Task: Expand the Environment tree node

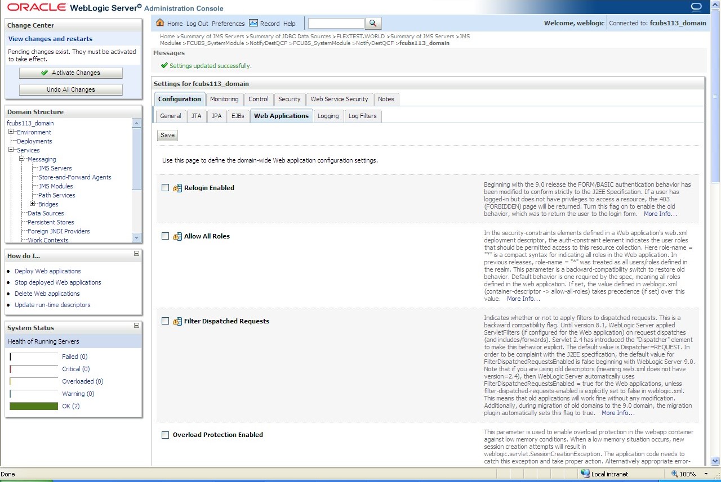Action: [11, 132]
